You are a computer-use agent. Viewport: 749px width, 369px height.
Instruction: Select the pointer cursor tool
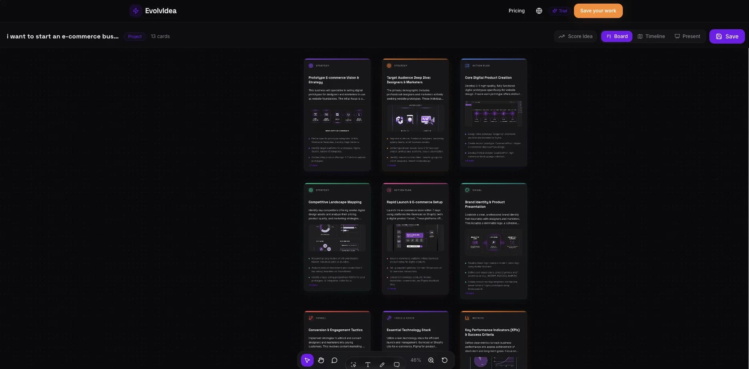pos(307,360)
